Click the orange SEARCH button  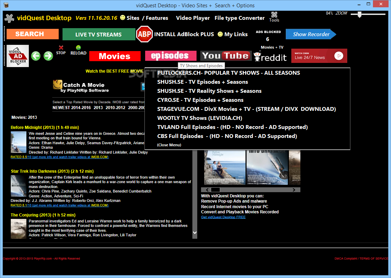click(33, 34)
